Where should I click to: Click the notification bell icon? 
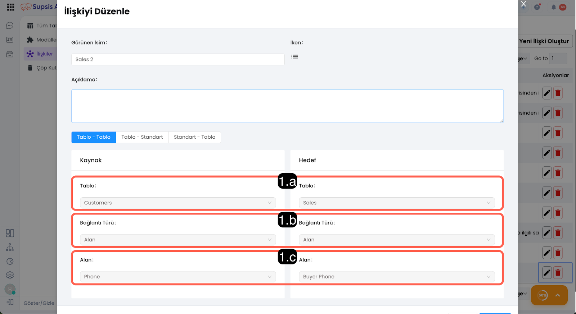(x=553, y=7)
